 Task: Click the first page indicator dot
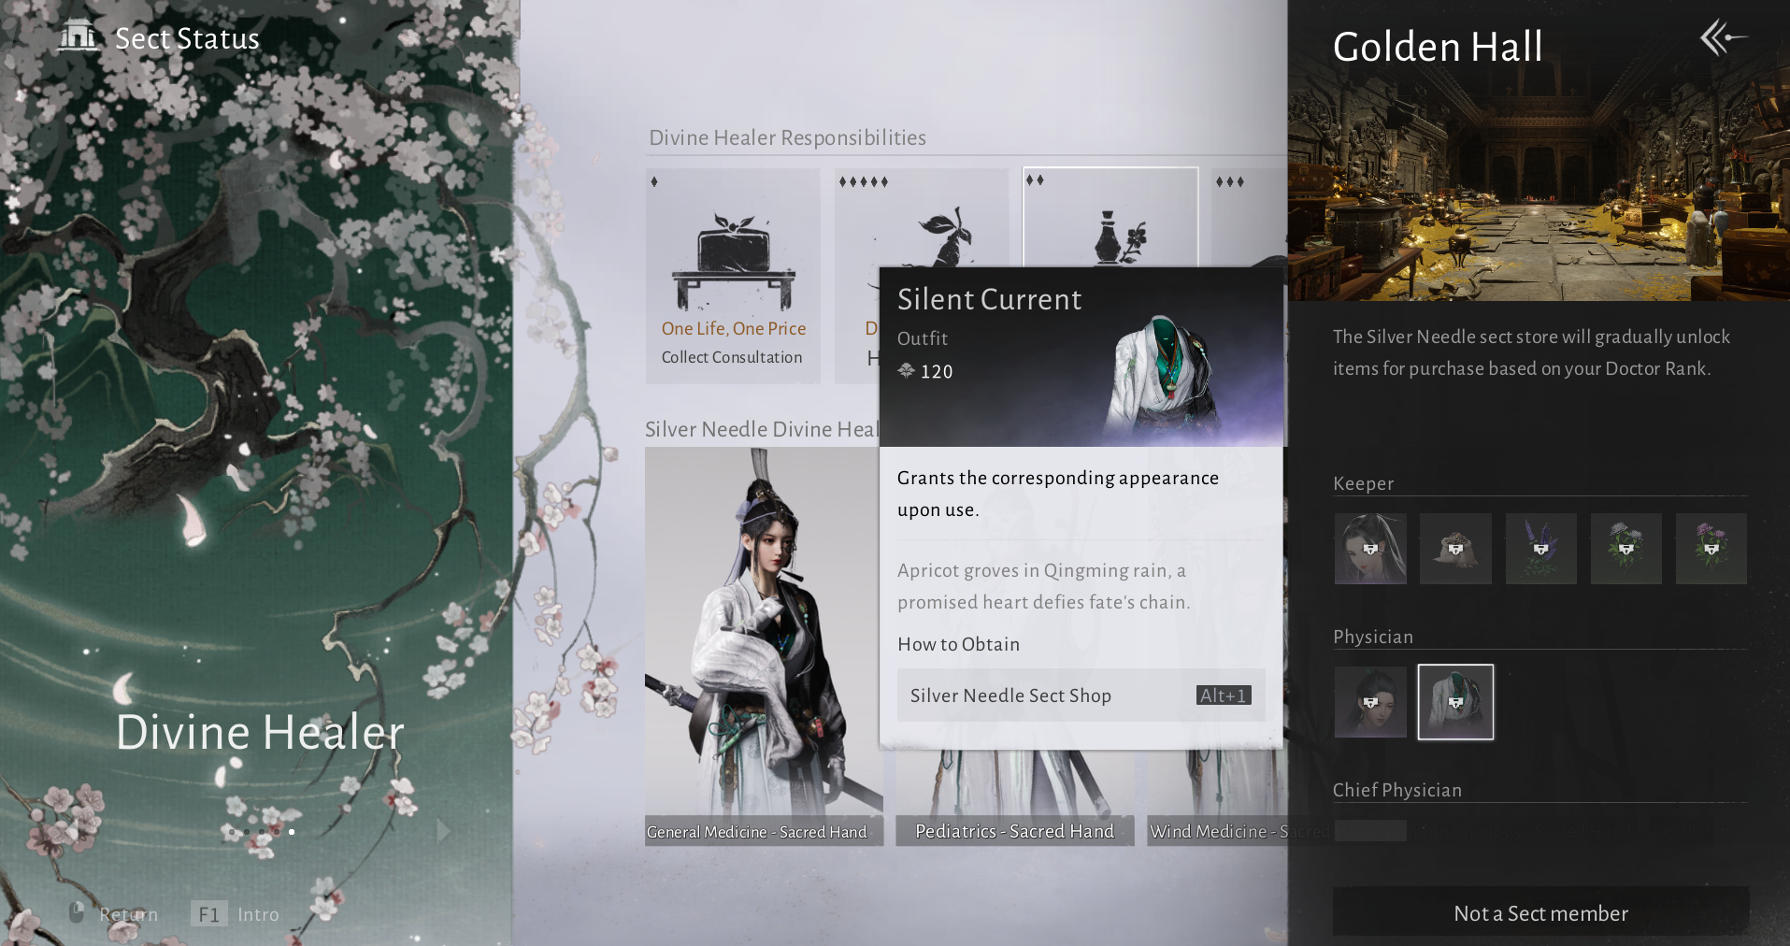(232, 831)
